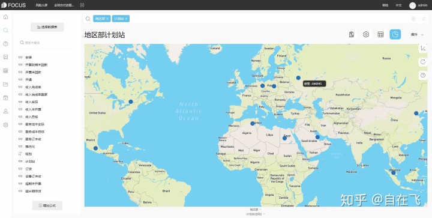Select the 服务成本目标 column
This screenshot has width=432, height=218.
coord(35,132)
